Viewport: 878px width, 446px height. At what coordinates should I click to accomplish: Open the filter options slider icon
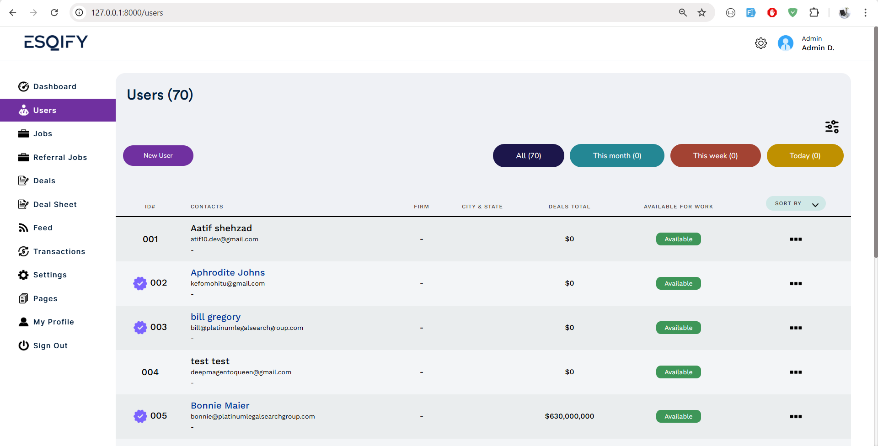click(x=832, y=127)
